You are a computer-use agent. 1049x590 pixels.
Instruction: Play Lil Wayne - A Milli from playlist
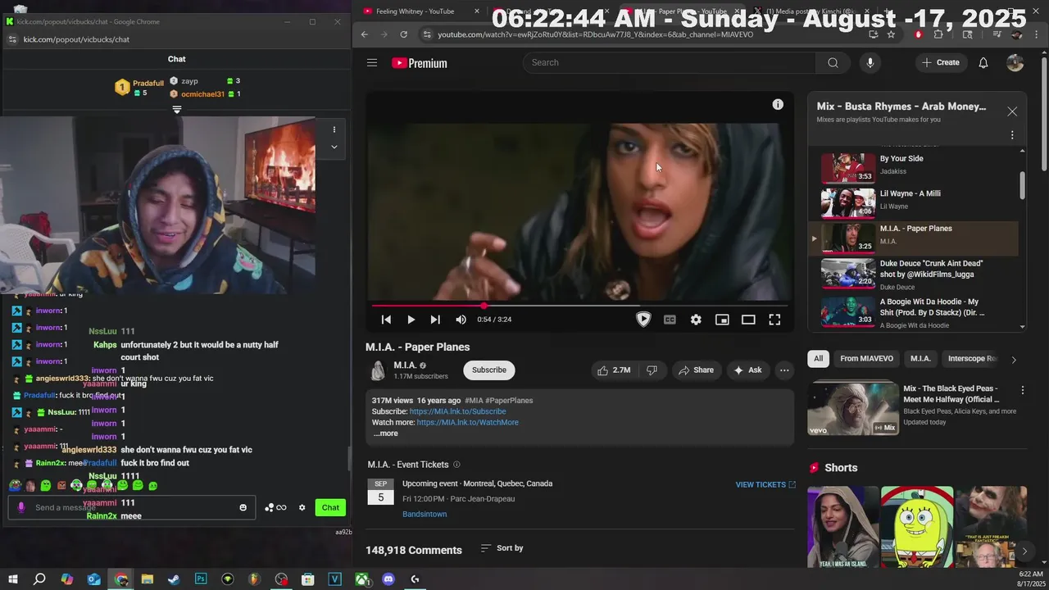(x=914, y=202)
